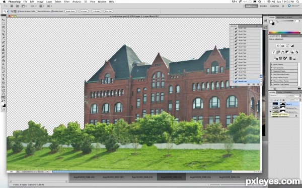Show Layer 1 via its visibility box

(270, 104)
